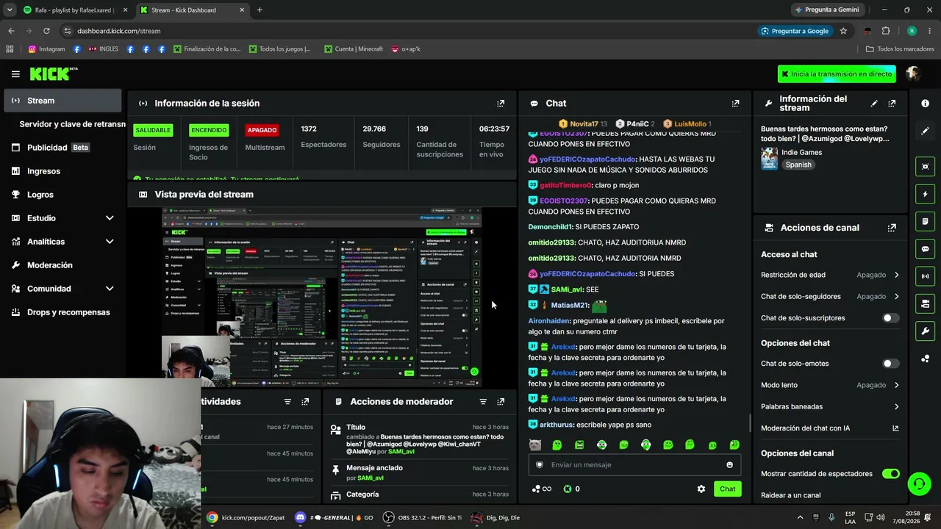This screenshot has height=529, width=941.
Task: Open Dig, Dig, Die game in taskbar
Action: click(x=496, y=517)
